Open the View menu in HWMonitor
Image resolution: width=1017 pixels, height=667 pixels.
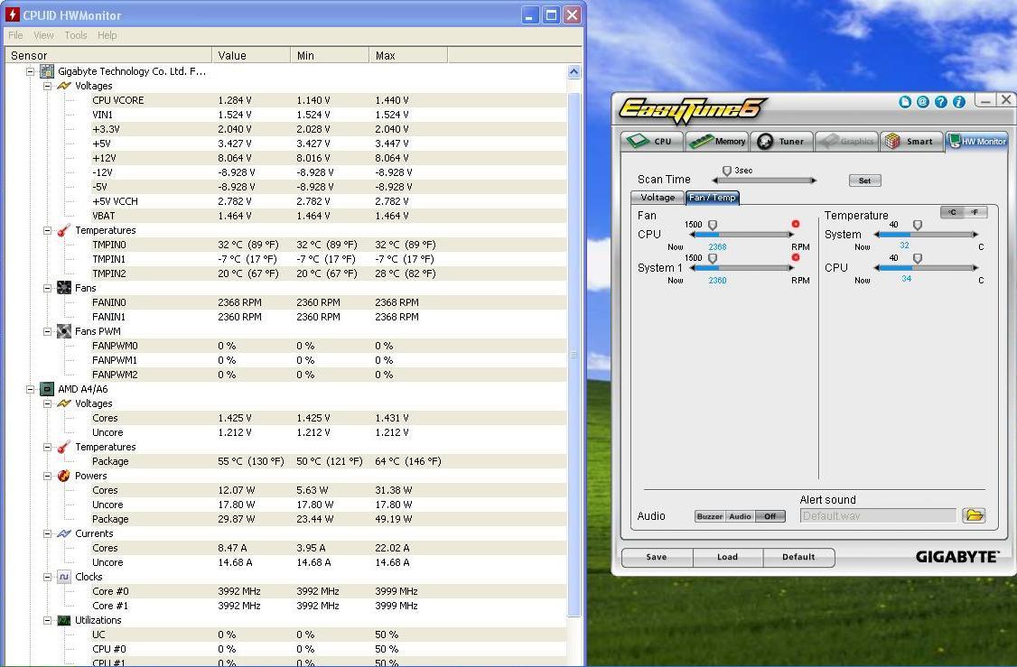(x=43, y=35)
